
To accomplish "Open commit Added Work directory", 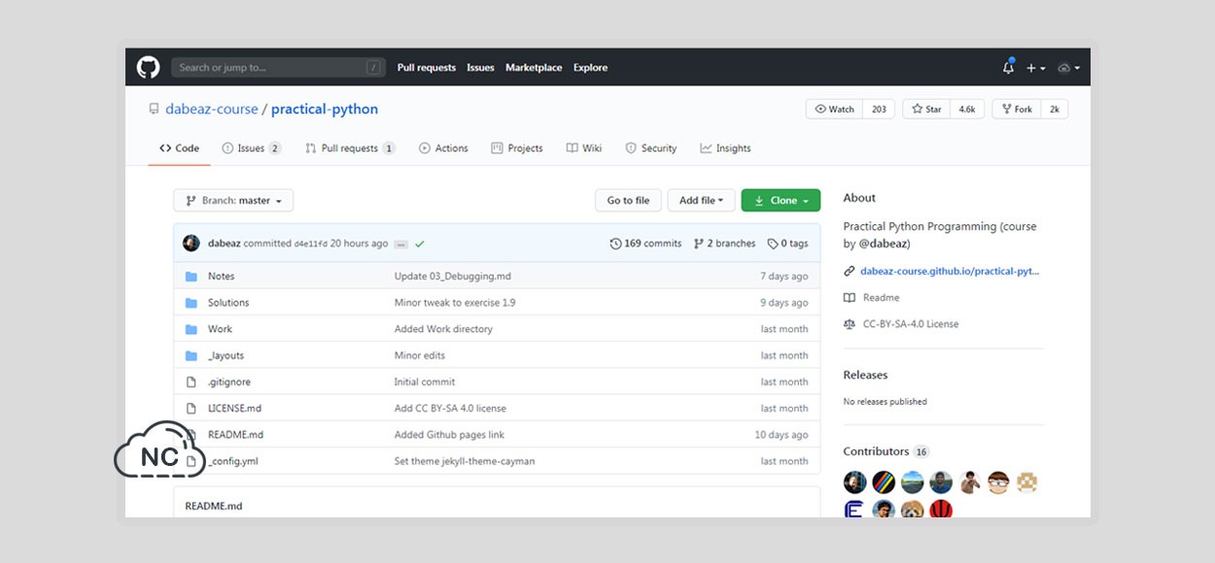I will pyautogui.click(x=443, y=329).
